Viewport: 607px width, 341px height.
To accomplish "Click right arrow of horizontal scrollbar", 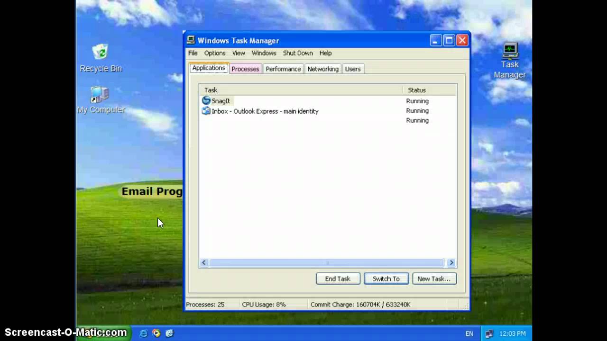I will [x=451, y=263].
